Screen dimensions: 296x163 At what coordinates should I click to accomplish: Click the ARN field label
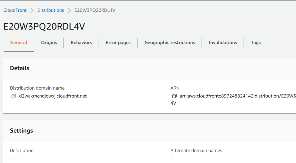175,88
